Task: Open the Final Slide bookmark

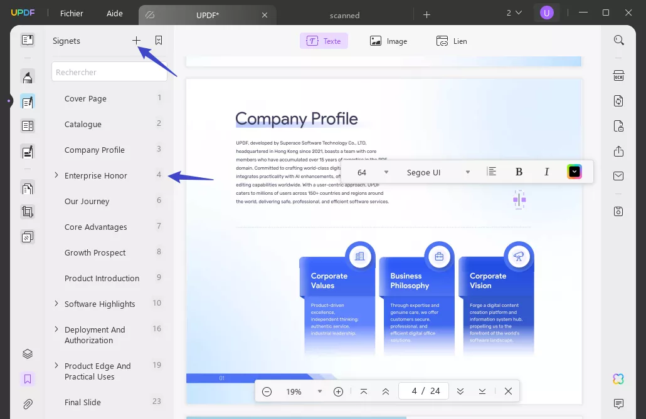Action: coord(82,402)
